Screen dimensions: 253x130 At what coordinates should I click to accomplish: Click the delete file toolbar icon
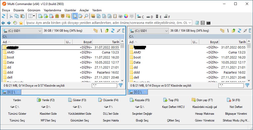click(x=52, y=16)
